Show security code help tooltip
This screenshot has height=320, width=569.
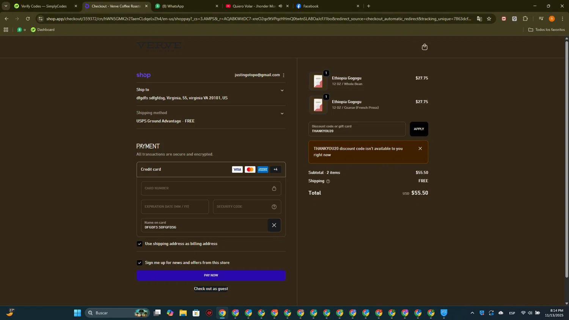[x=274, y=207]
